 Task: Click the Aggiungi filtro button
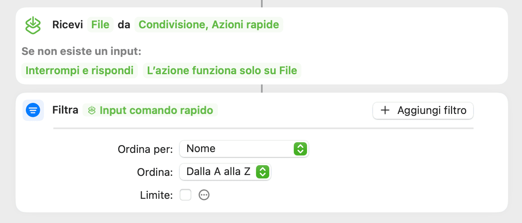pos(423,110)
